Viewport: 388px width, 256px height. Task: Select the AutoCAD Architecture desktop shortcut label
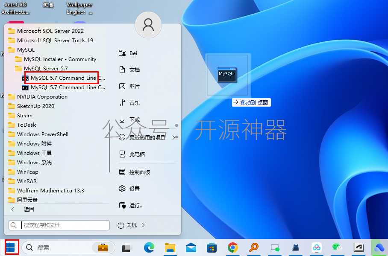[15, 8]
